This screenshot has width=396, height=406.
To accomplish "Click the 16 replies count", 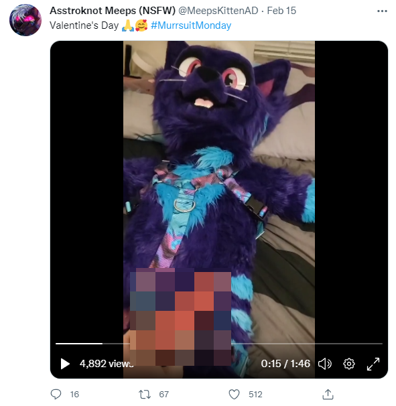I will (74, 394).
